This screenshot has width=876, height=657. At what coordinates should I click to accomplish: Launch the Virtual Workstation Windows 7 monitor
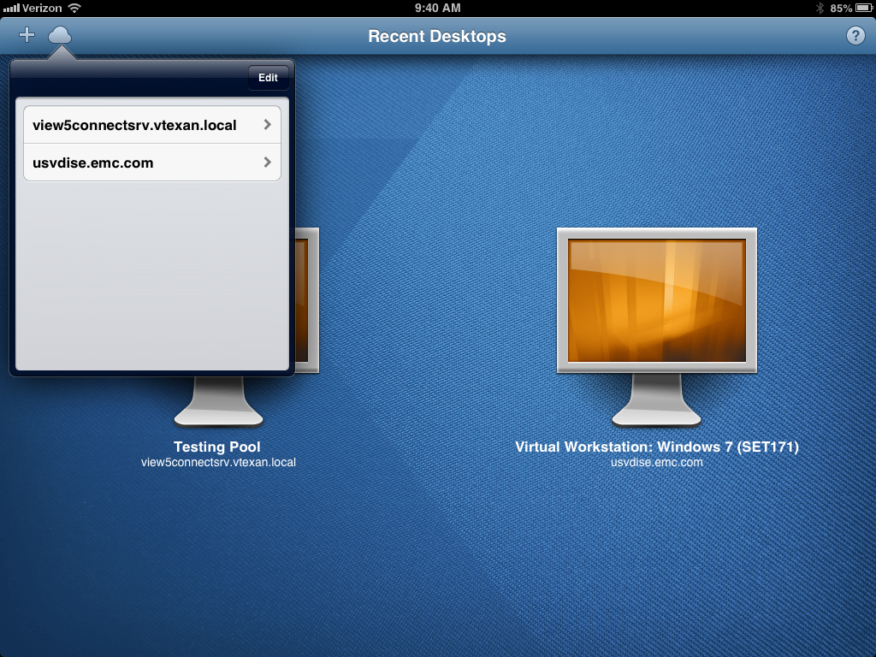point(656,301)
